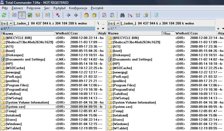Open the Konfiguracja menu
This screenshot has width=224, height=131.
(78, 8)
